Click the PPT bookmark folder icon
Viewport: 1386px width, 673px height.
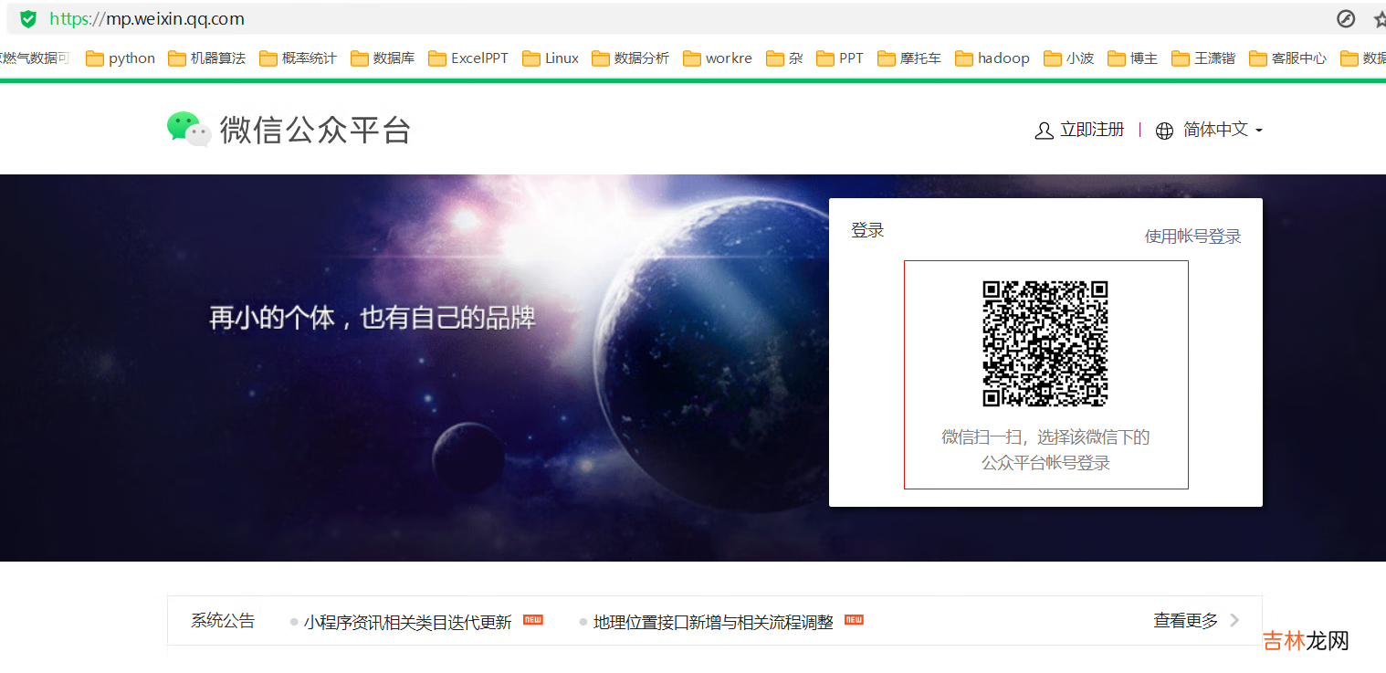point(824,58)
